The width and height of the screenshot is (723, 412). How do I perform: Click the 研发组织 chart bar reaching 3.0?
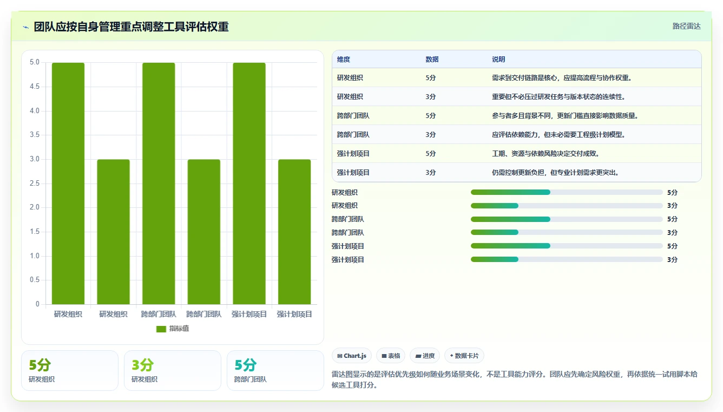point(114,232)
